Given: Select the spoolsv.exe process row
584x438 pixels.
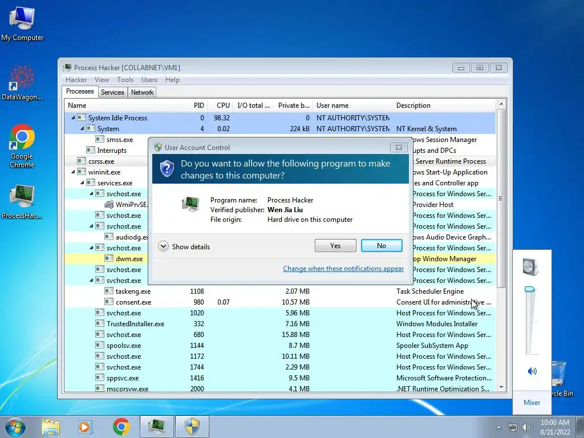Looking at the screenshot, I should [280, 345].
